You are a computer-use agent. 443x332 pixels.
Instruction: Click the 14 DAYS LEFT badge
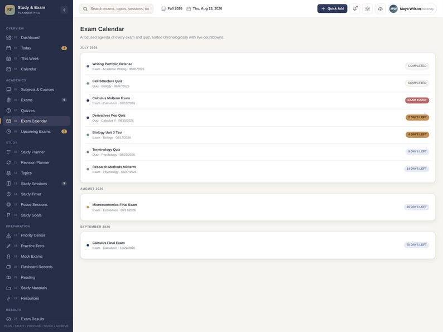pyautogui.click(x=416, y=169)
